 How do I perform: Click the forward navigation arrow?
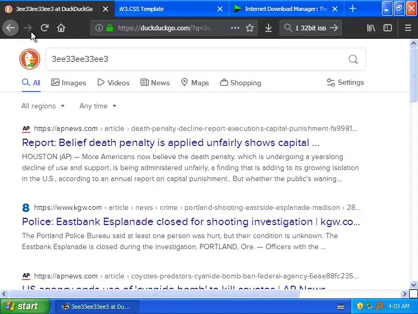tap(28, 28)
